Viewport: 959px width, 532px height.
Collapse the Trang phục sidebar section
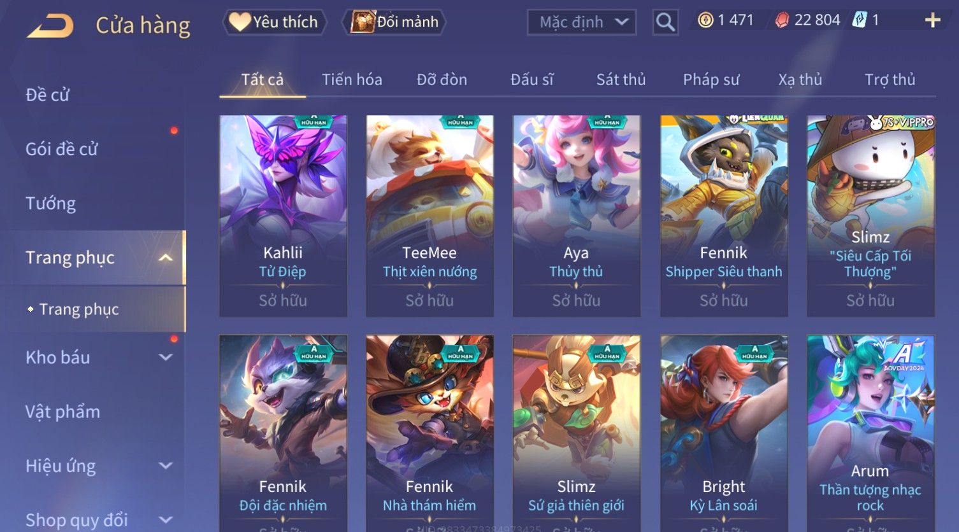point(165,258)
